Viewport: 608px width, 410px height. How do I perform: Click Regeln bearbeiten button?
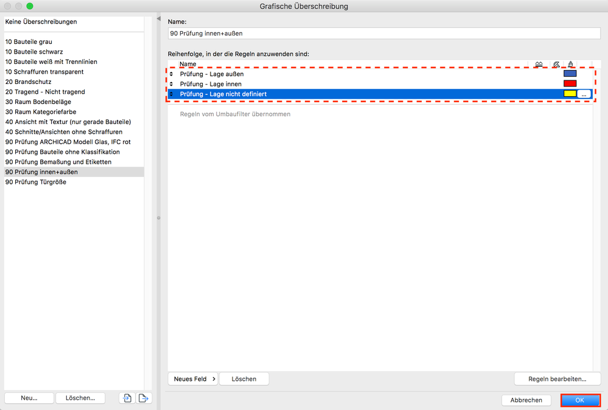(x=557, y=379)
